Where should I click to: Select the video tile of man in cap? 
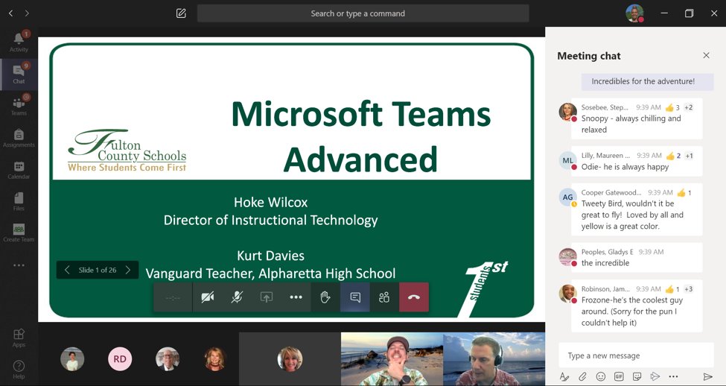coord(392,359)
